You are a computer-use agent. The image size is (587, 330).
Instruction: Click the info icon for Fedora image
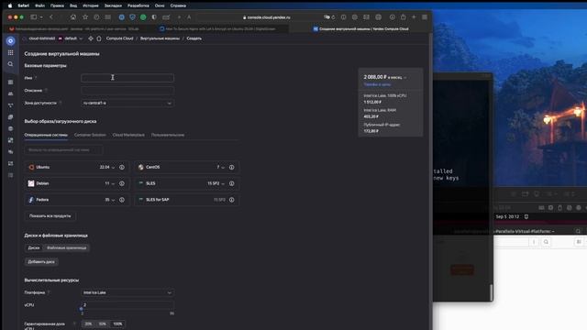click(122, 200)
